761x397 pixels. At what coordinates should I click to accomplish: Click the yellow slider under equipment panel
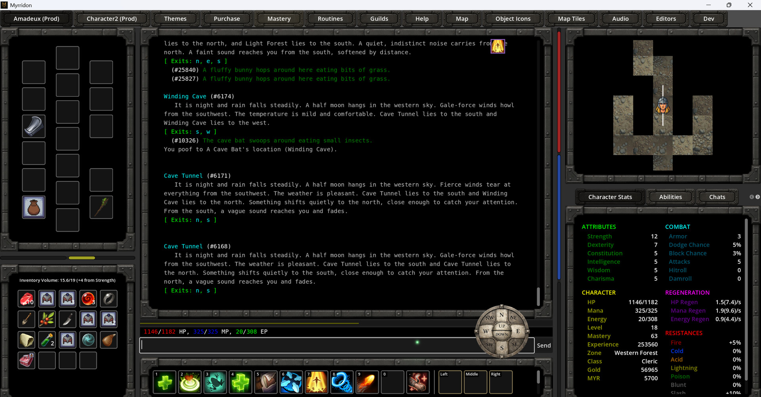[82, 258]
